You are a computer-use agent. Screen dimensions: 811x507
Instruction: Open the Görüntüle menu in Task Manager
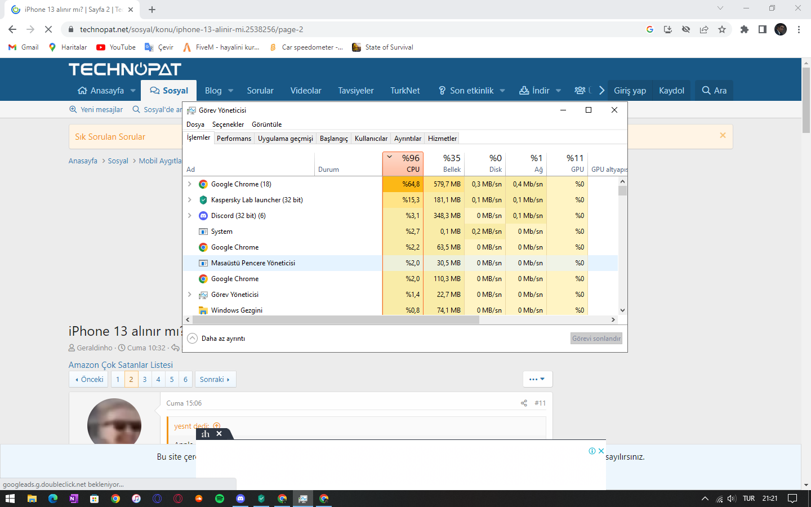267,124
